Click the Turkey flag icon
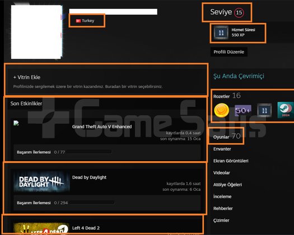 click(x=78, y=21)
